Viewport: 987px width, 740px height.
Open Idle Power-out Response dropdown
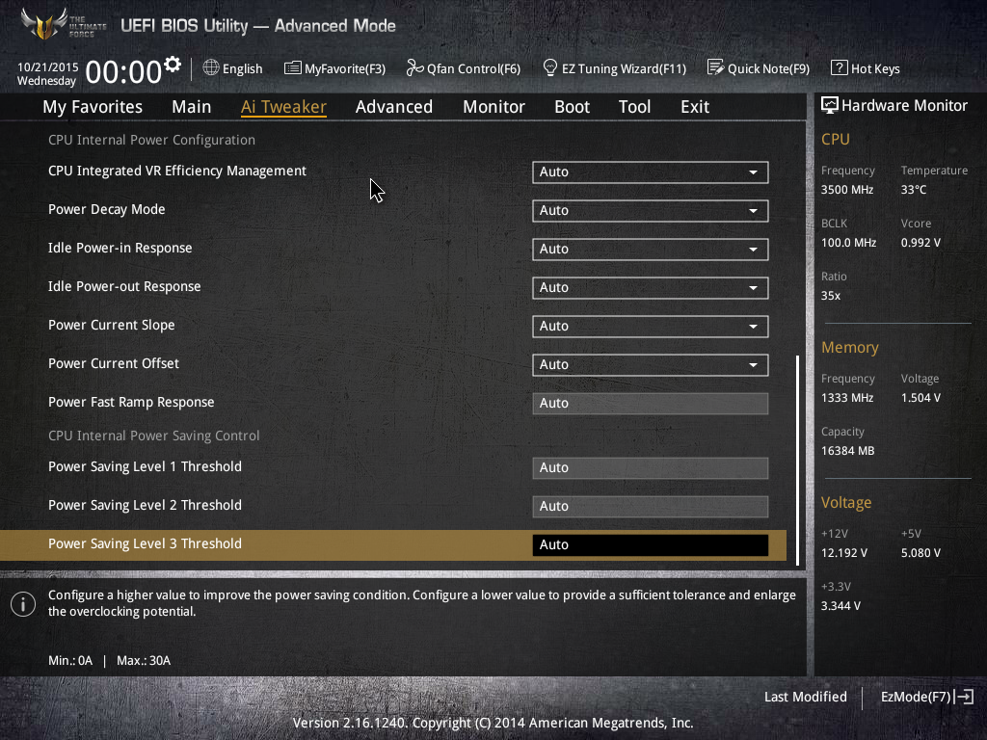651,287
